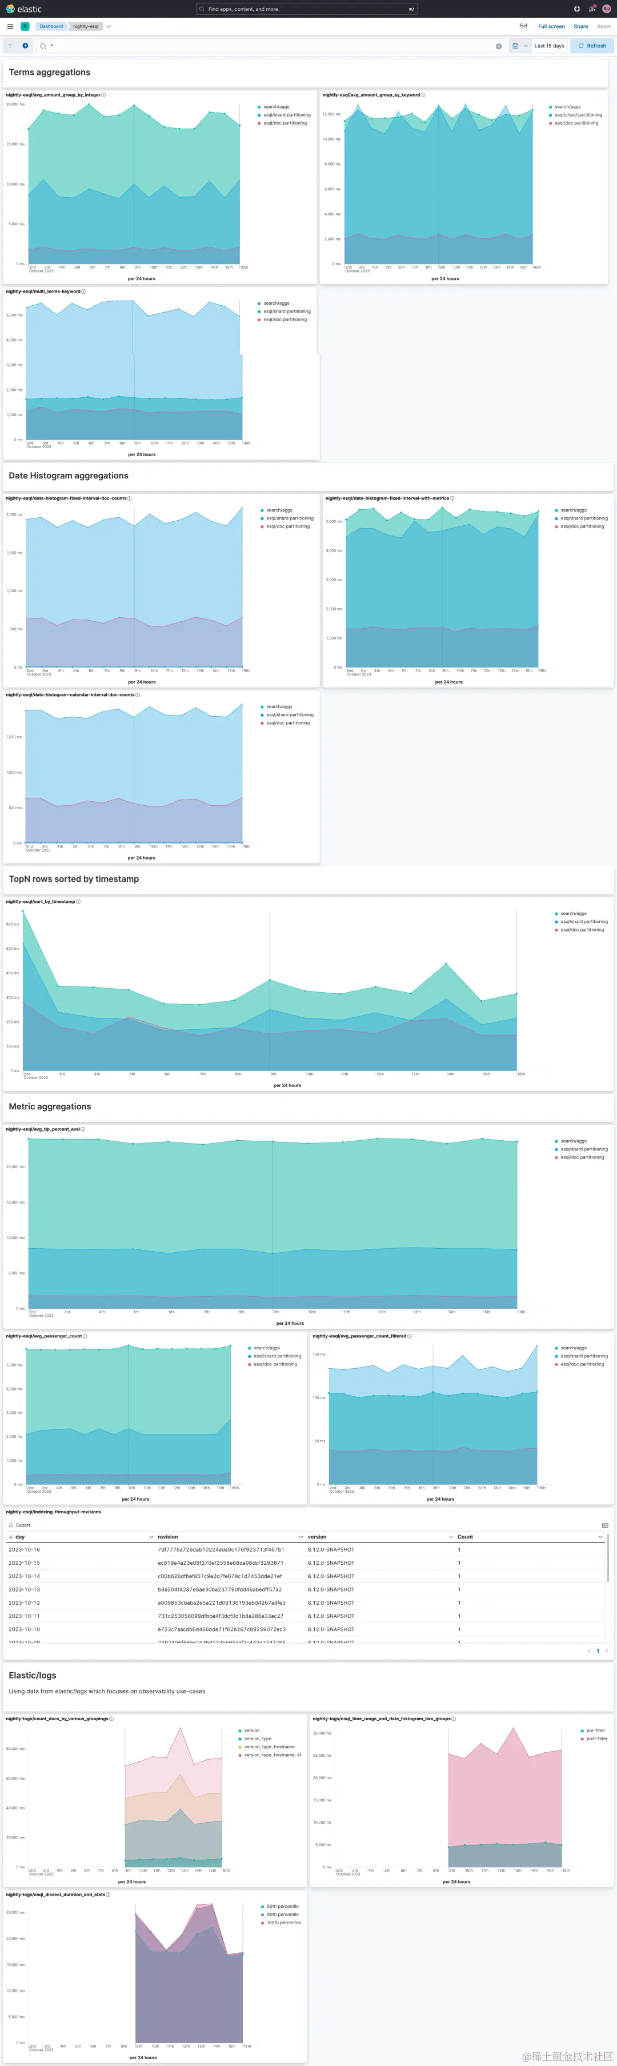Show info for avg_passenger_count_filtered panel

410,1336
